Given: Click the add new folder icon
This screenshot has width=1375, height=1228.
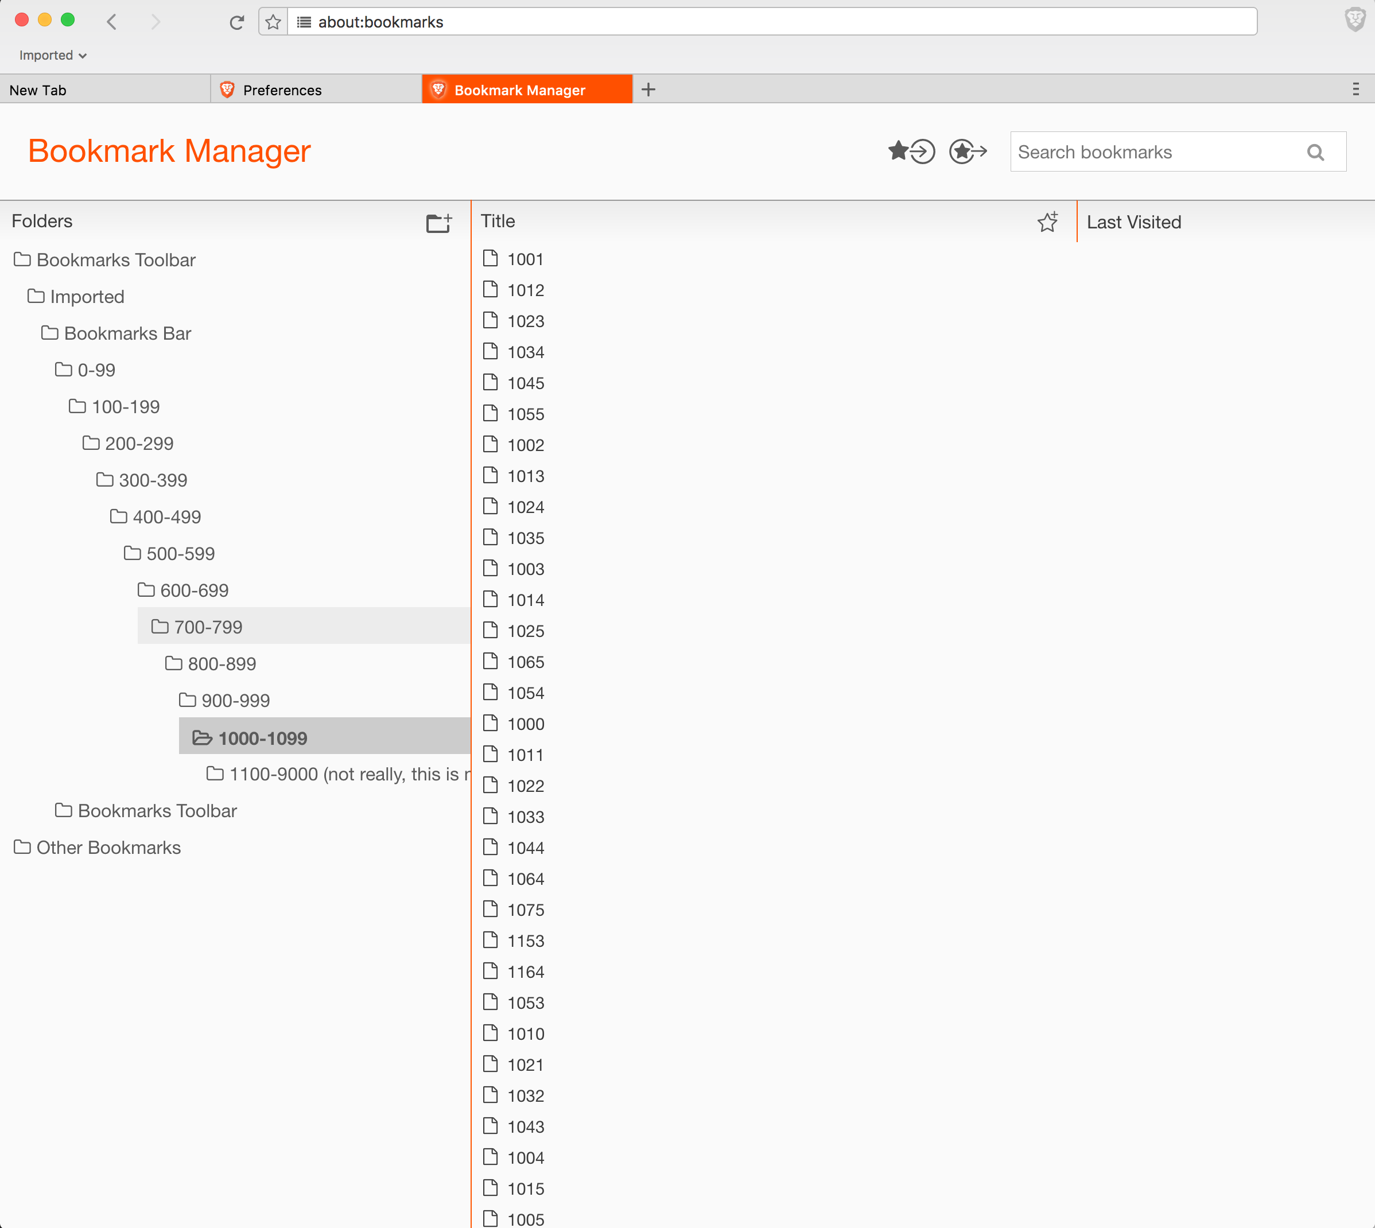Looking at the screenshot, I should click(x=438, y=222).
